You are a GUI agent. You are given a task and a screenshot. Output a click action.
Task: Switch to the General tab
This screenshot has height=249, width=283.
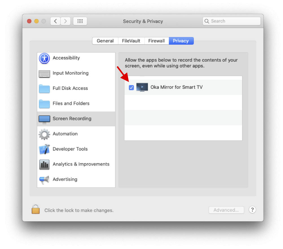(105, 41)
